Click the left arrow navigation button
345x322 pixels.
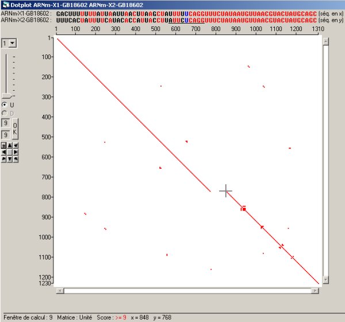click(3, 152)
